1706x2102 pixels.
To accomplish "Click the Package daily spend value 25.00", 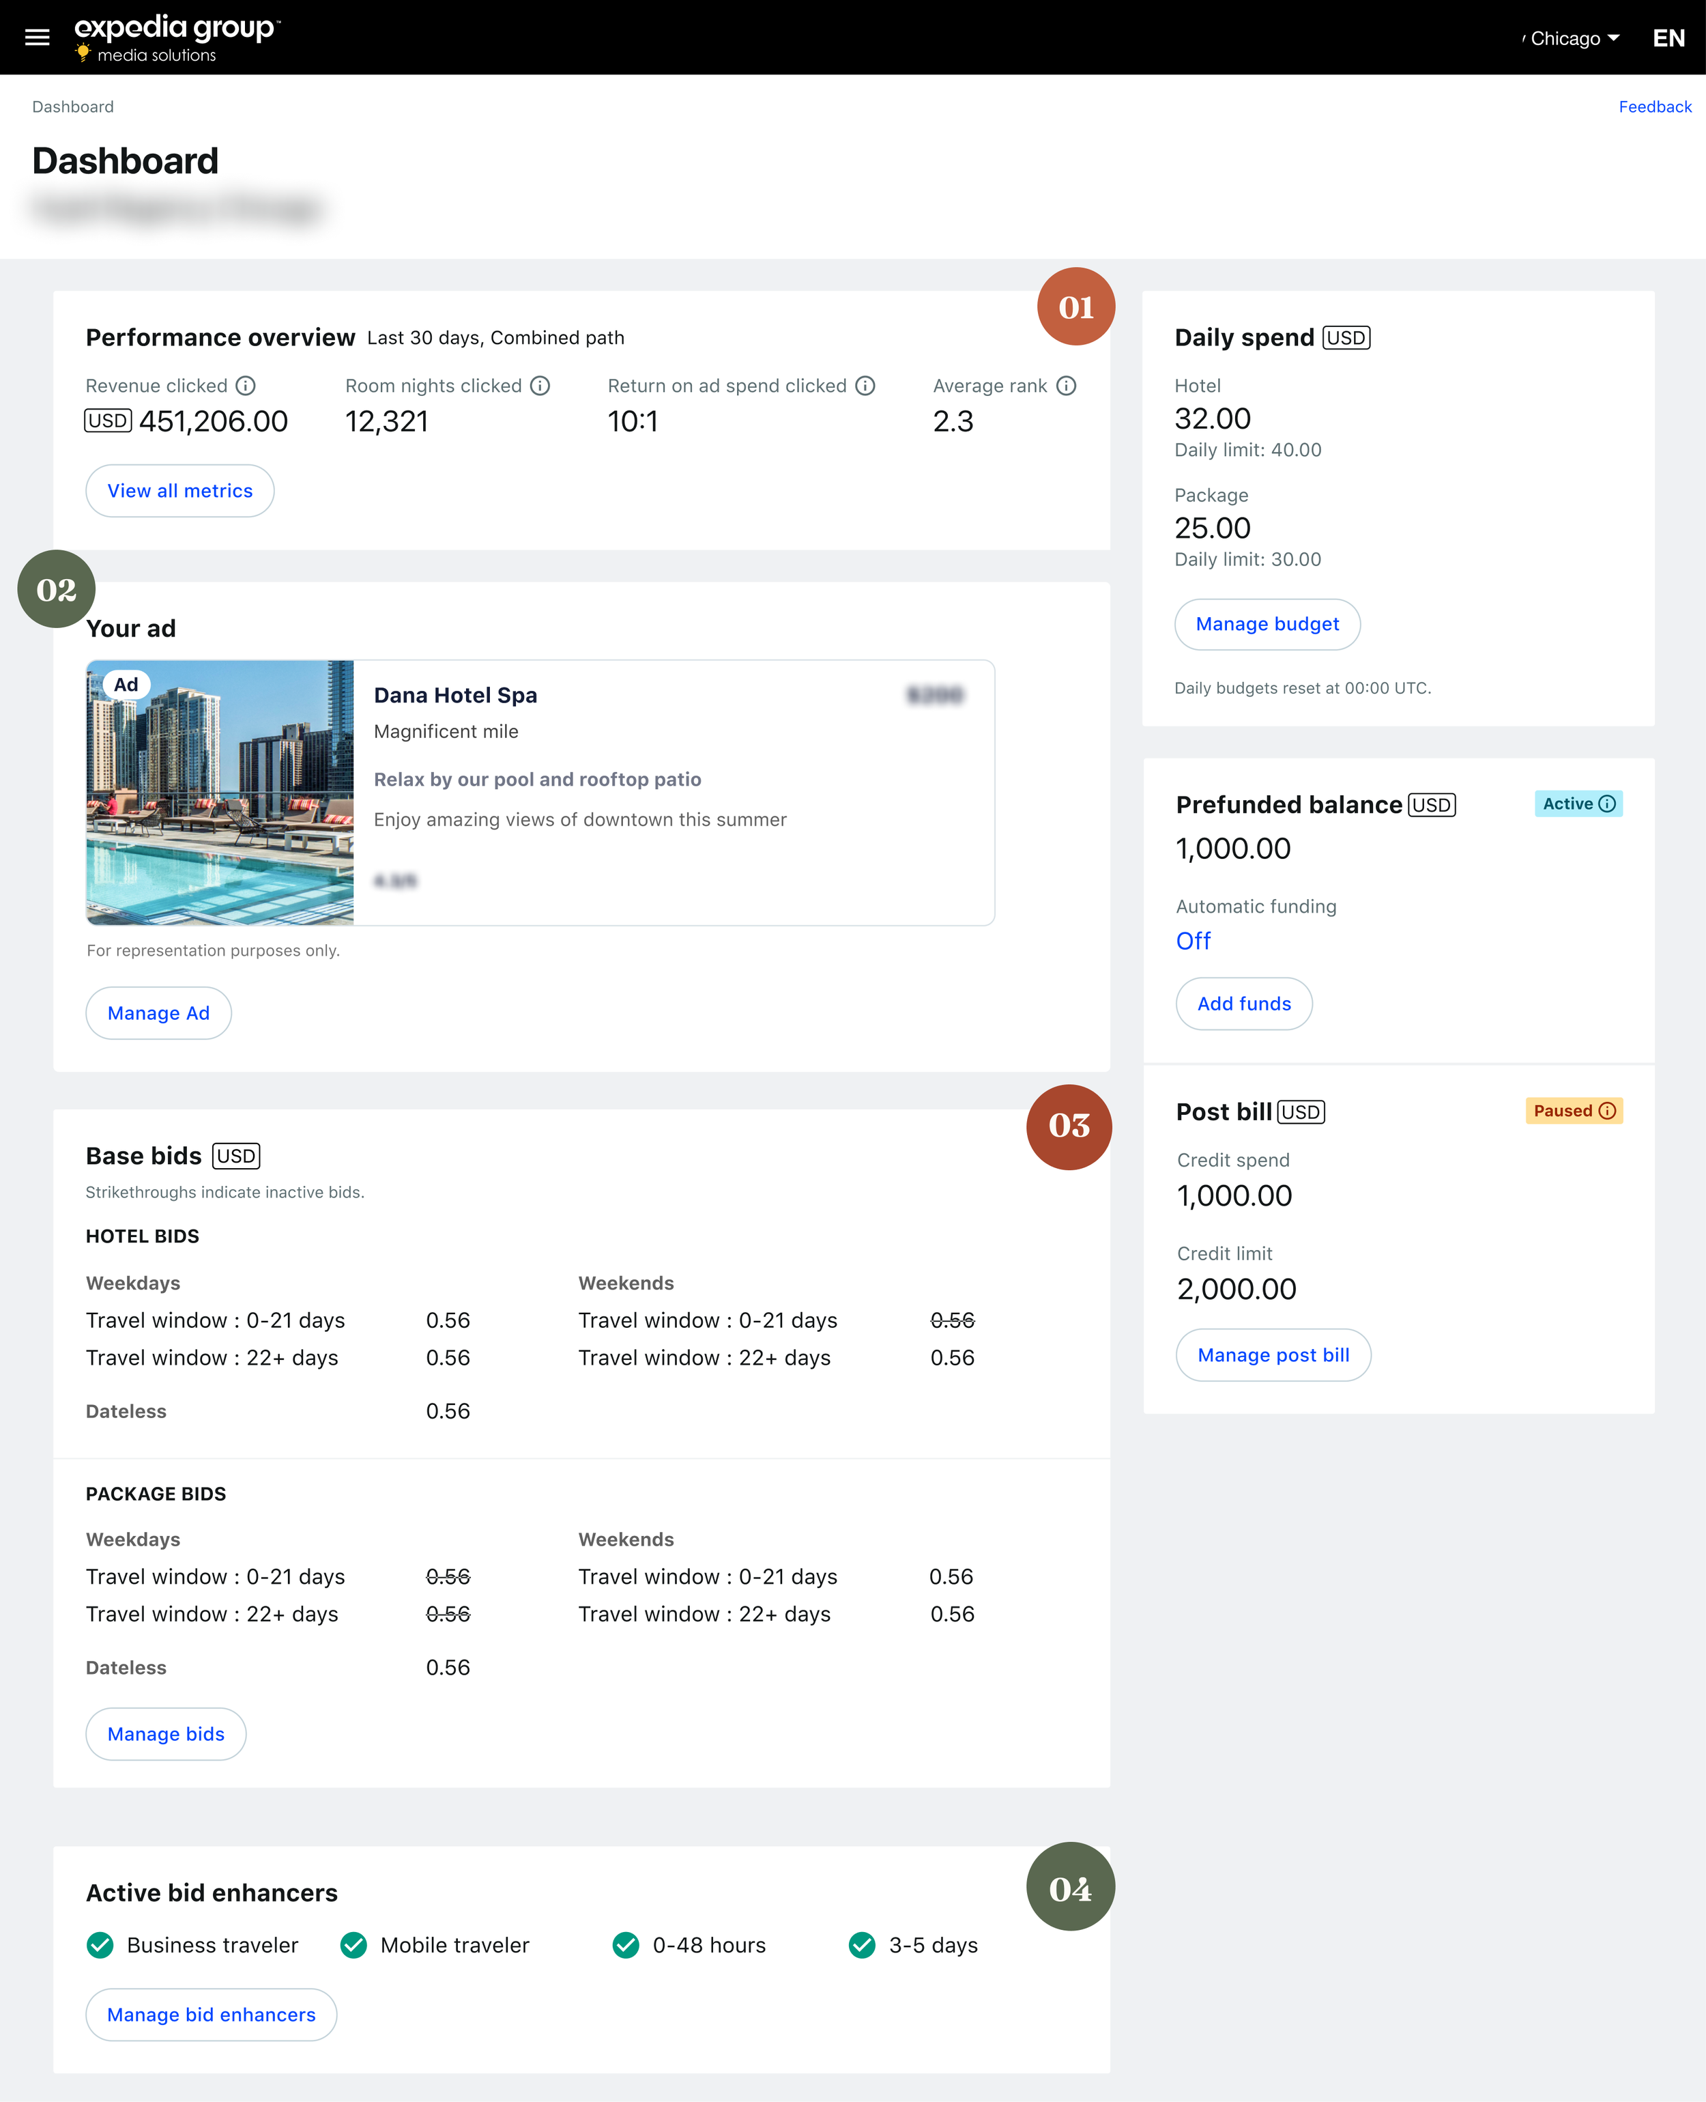I will (x=1213, y=528).
